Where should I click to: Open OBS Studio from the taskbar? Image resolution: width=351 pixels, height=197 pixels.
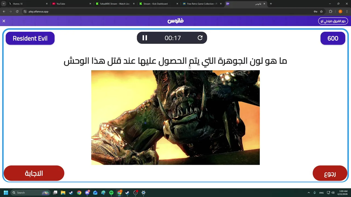click(x=135, y=193)
